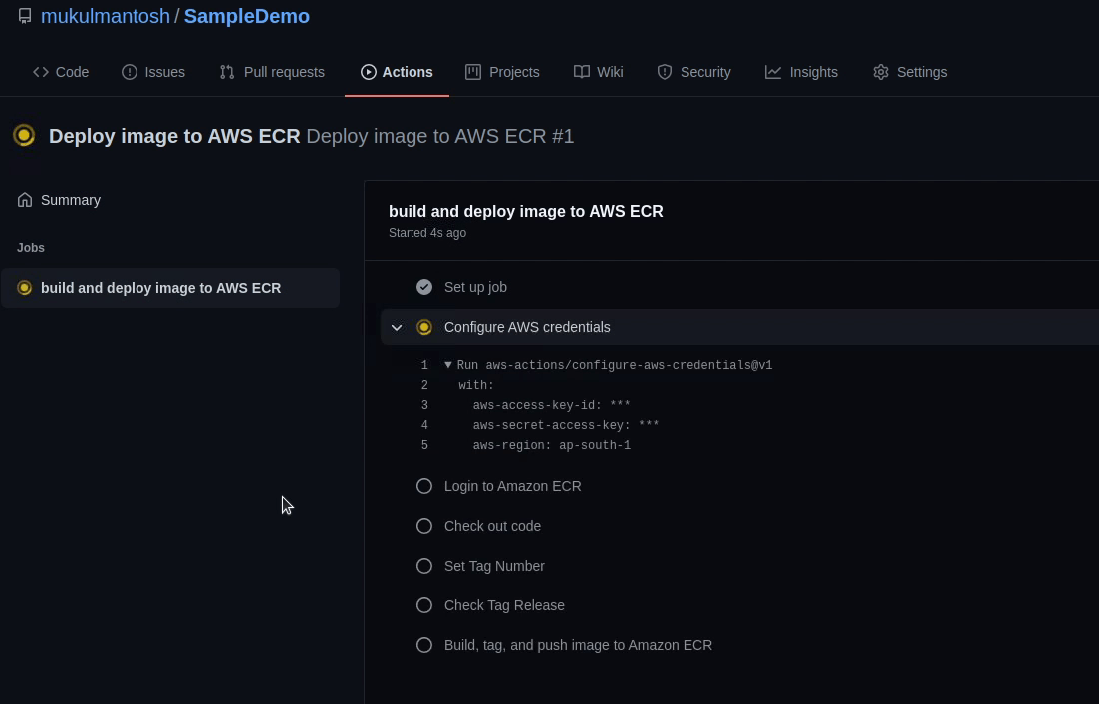This screenshot has height=704, width=1099.
Task: Click the Summary home icon
Action: 25,200
